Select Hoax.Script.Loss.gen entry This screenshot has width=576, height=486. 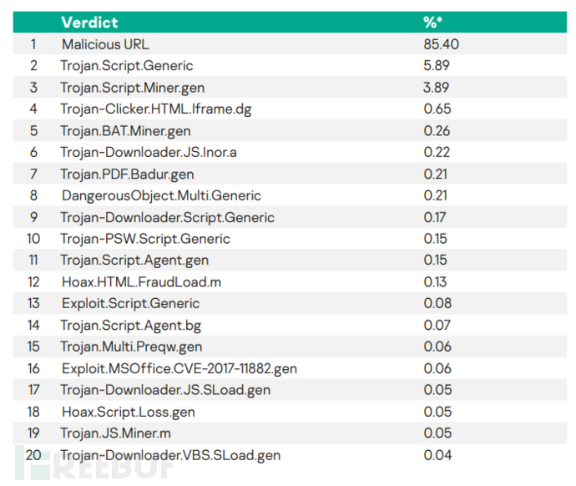128,412
